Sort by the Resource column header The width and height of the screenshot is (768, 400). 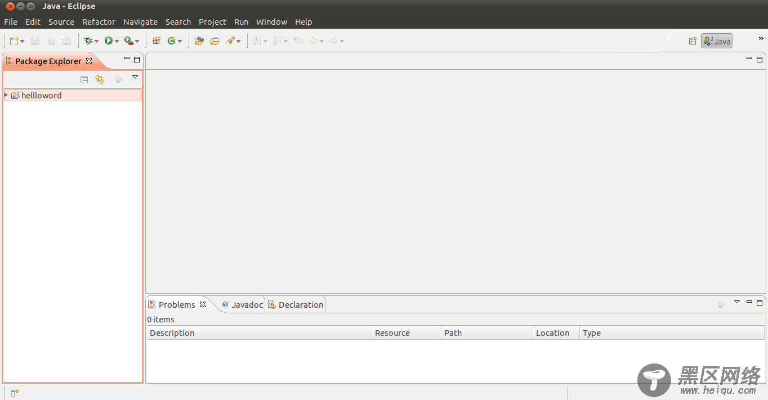(407, 332)
